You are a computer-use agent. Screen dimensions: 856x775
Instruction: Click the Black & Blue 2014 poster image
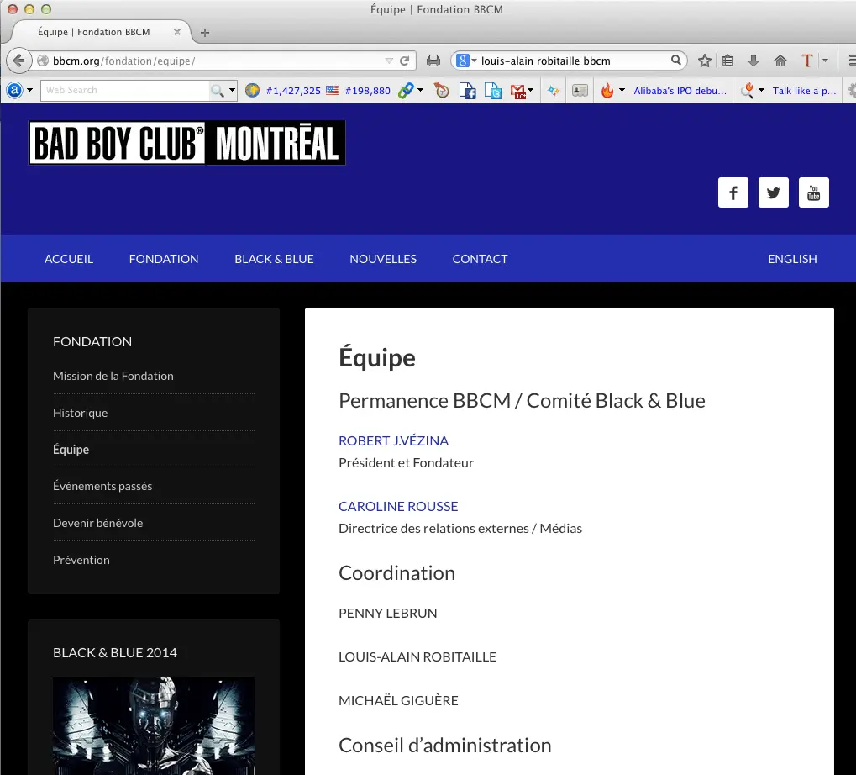coord(154,726)
